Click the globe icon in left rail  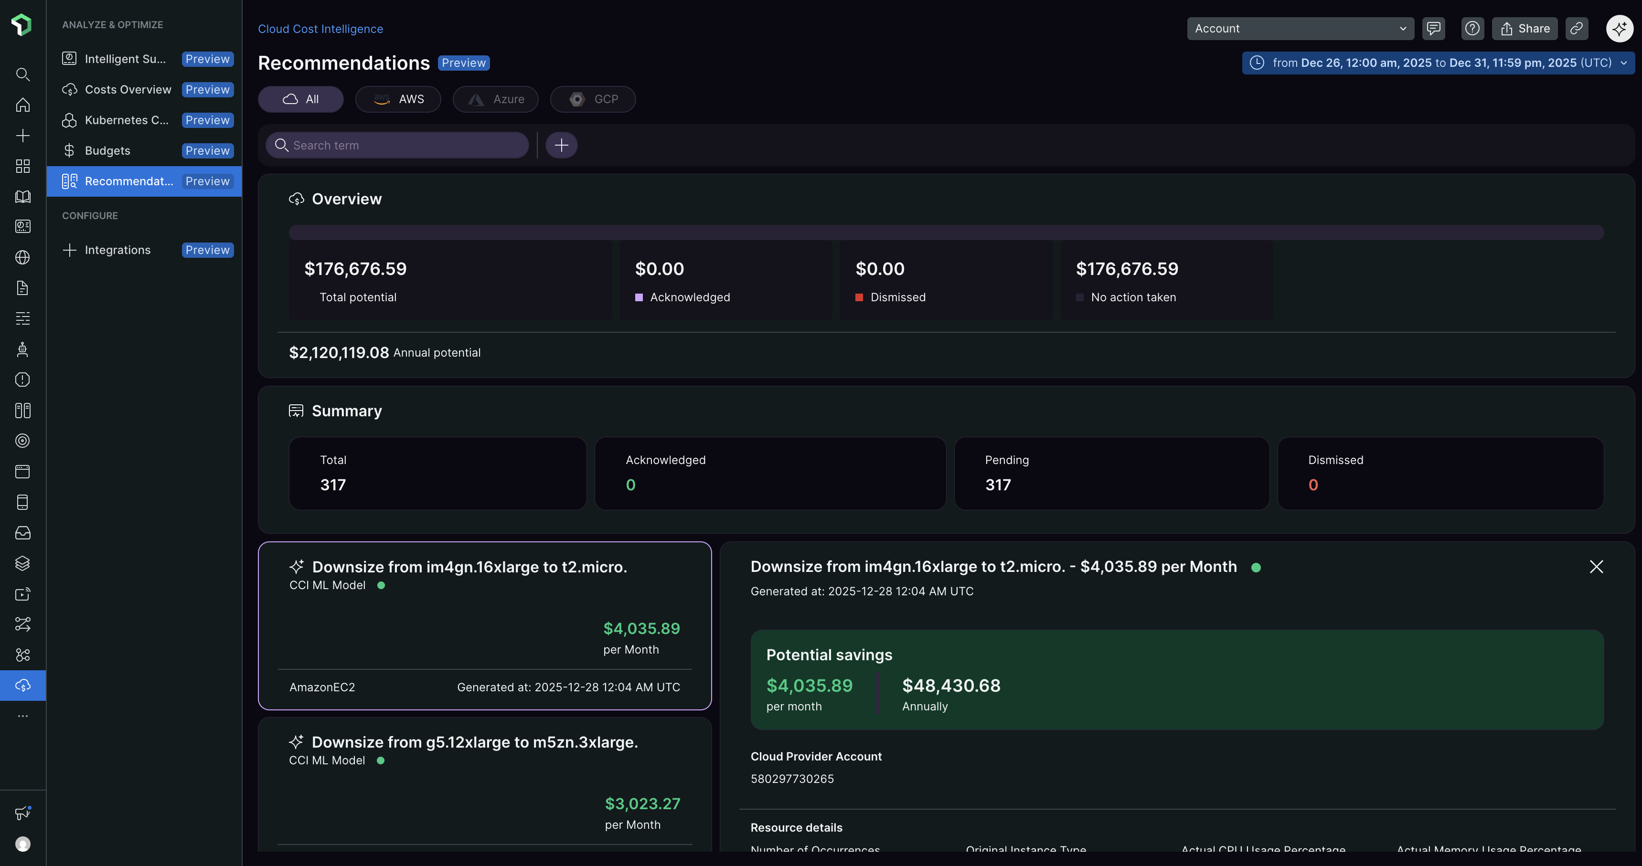point(22,257)
